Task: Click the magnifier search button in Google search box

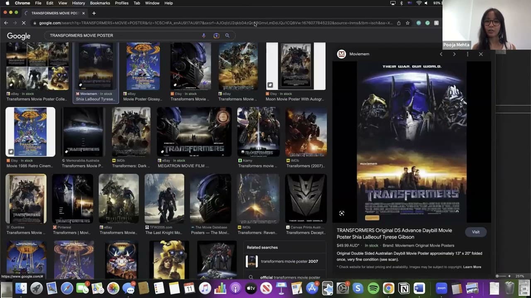Action: point(227,36)
